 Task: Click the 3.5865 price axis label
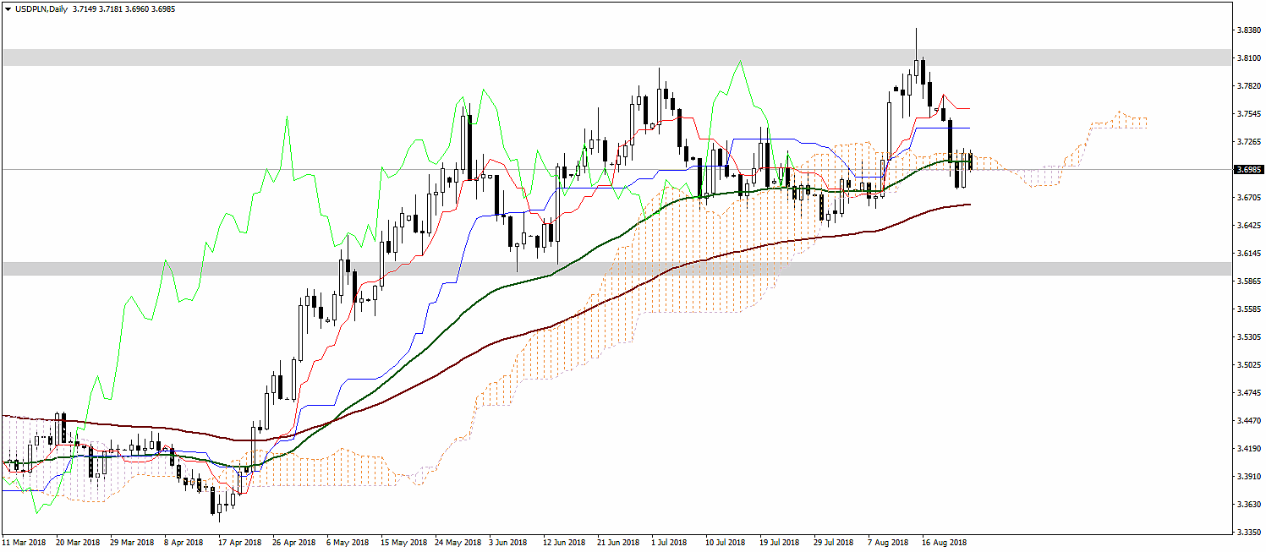pyautogui.click(x=1248, y=281)
